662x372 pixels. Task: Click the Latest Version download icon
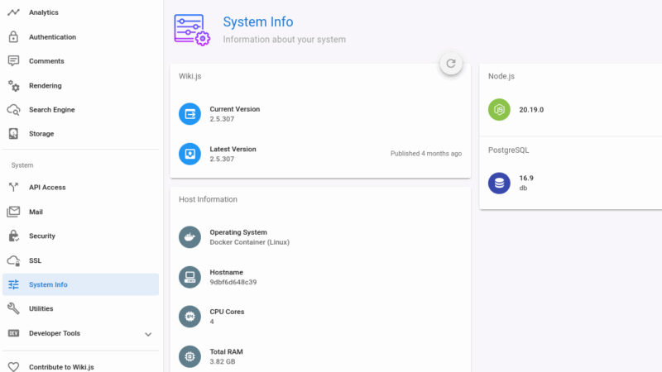click(x=189, y=154)
